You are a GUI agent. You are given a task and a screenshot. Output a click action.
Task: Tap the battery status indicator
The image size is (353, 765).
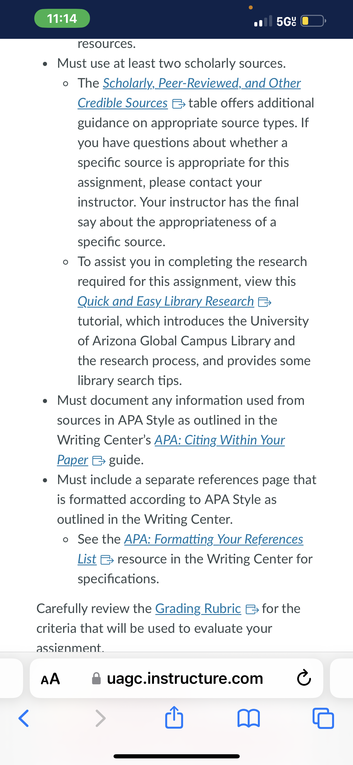click(313, 21)
